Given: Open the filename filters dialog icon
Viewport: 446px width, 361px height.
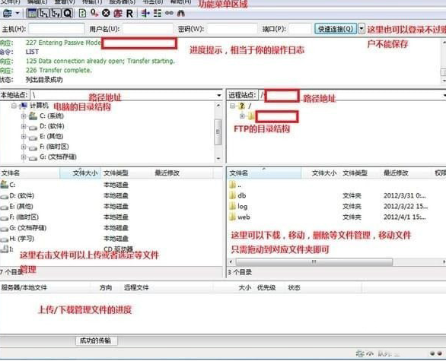Looking at the screenshot, I should [145, 14].
